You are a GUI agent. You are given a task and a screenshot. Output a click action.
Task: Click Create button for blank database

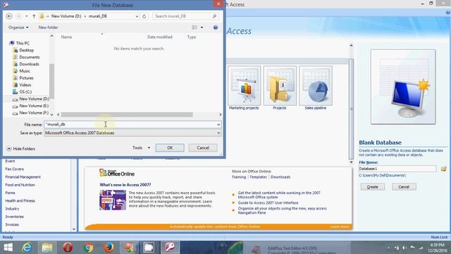(373, 187)
